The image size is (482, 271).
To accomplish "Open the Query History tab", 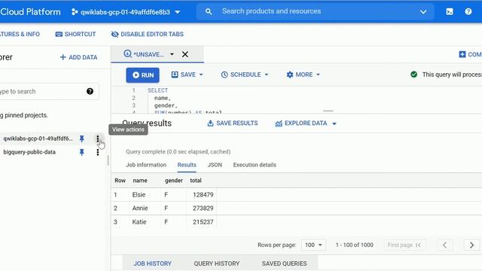I will point(216,263).
